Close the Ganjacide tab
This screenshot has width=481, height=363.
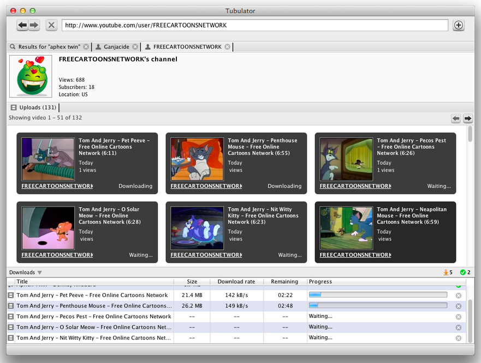tap(135, 47)
